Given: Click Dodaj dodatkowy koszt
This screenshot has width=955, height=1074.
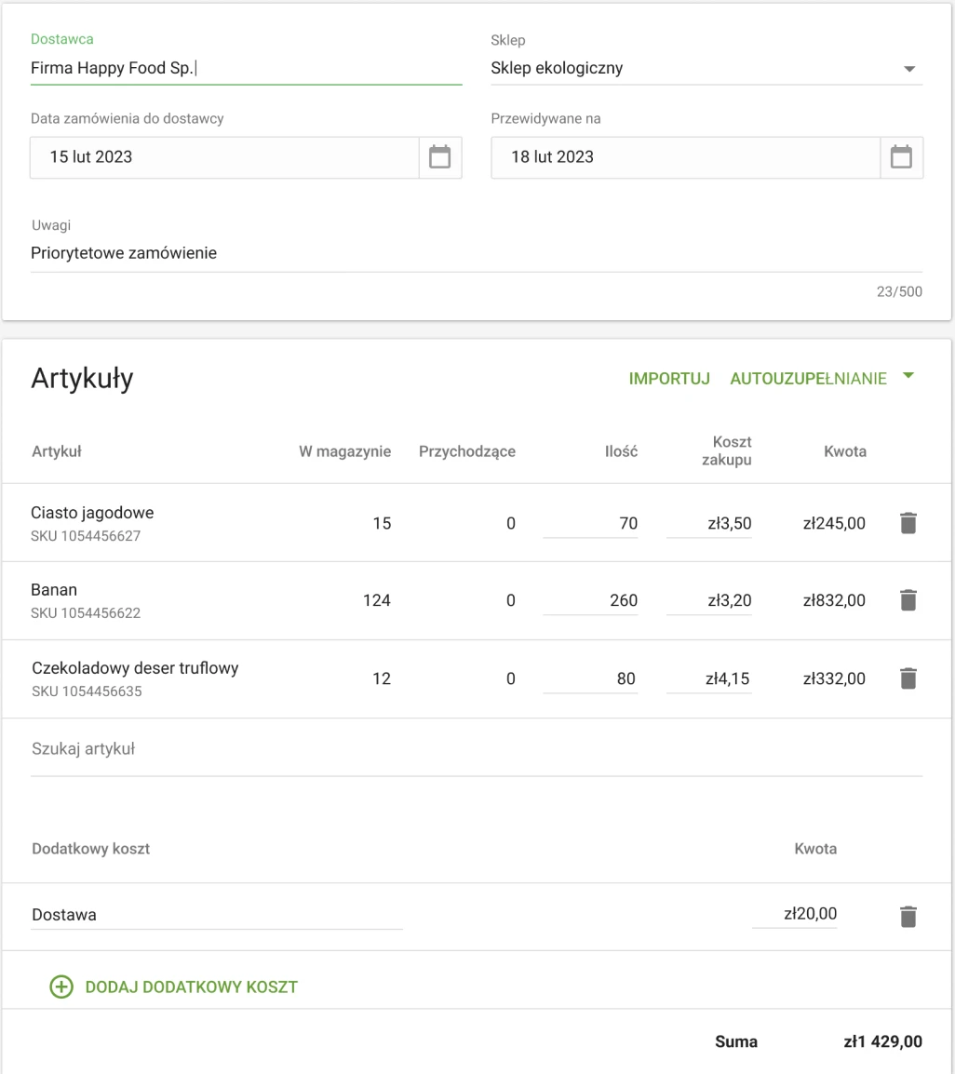Looking at the screenshot, I should click(x=191, y=987).
